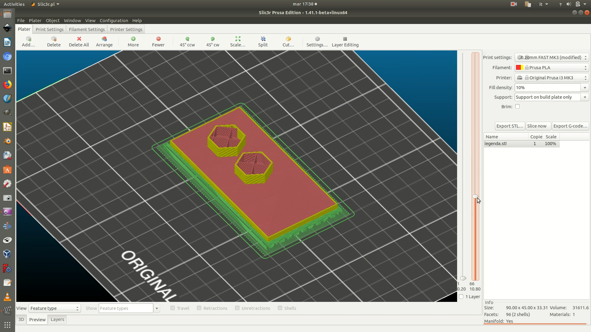Enable Travel moves display

[173, 308]
